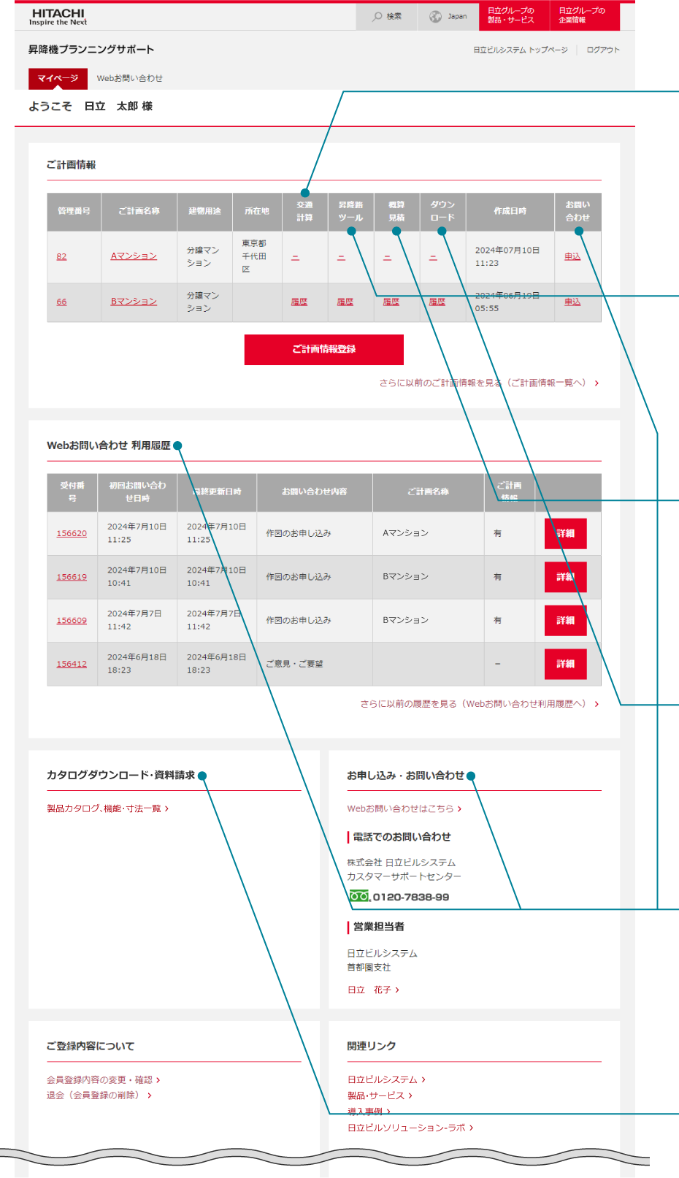
Task: Open さらに以前の履歴を見る link
Action: click(x=480, y=704)
